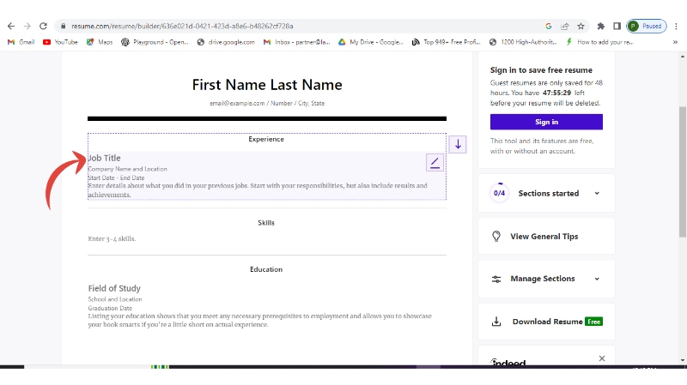This screenshot has width=687, height=385.
Task: Click the edit pencil icon for Experience
Action: [435, 163]
